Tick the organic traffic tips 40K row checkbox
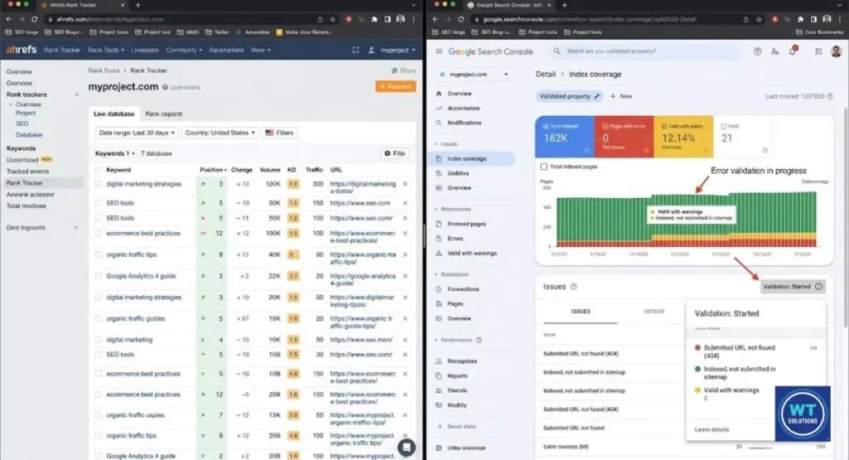 click(x=98, y=254)
